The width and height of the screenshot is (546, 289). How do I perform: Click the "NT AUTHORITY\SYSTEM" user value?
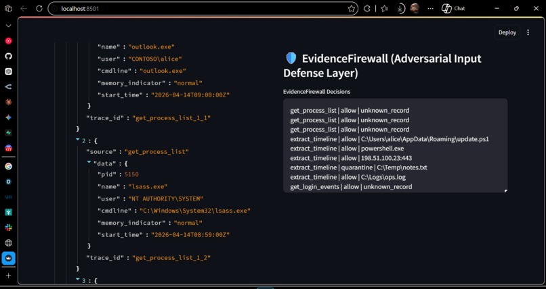click(165, 199)
